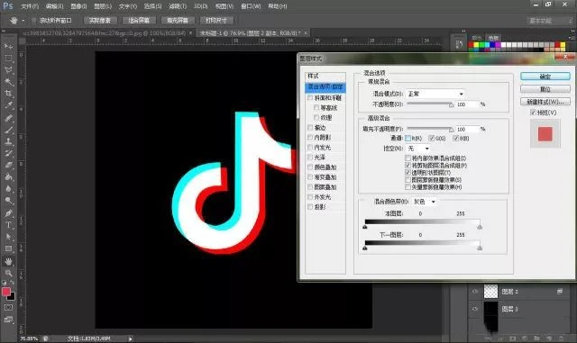Select the Path Selection tool

pyautogui.click(x=8, y=237)
